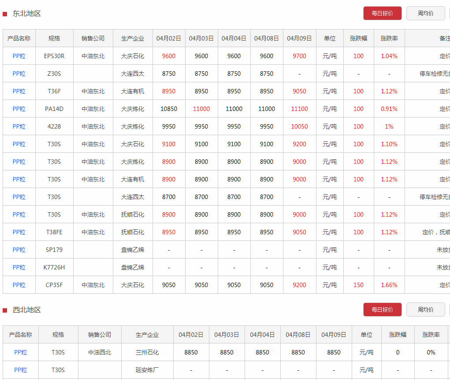Viewport: 450px width, 380px height.
Task: Switch to 周均价 tab for 西北地区
Action: point(425,310)
